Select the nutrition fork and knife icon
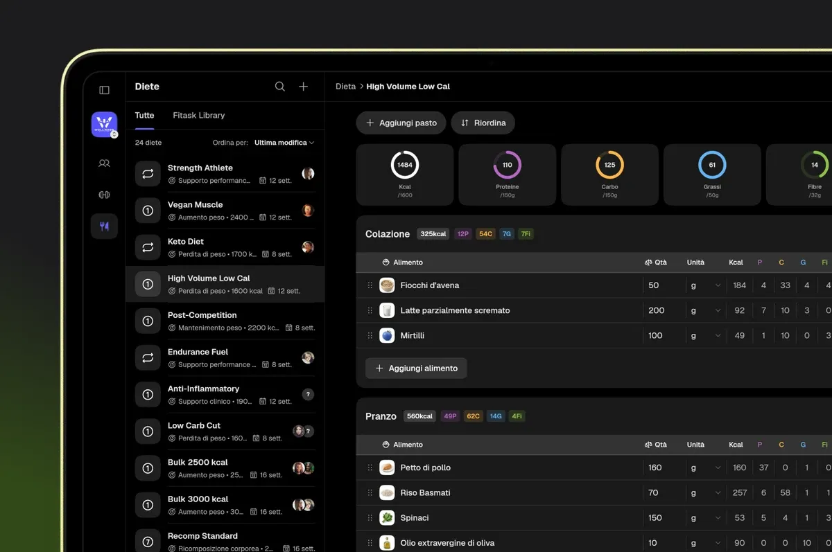 pos(104,226)
